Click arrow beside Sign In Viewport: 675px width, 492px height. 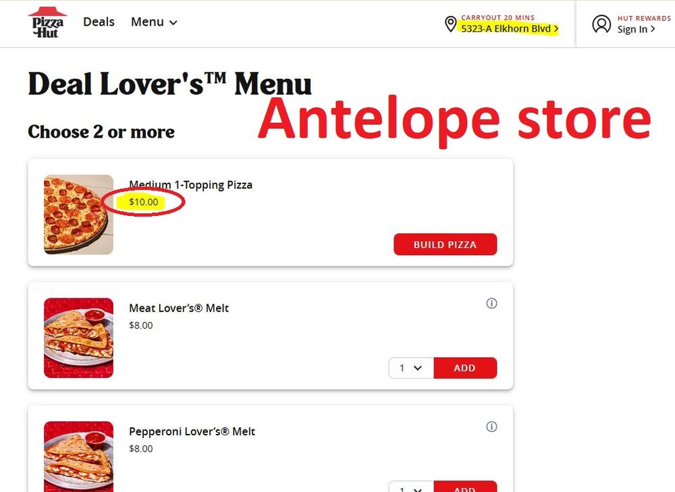(x=653, y=29)
